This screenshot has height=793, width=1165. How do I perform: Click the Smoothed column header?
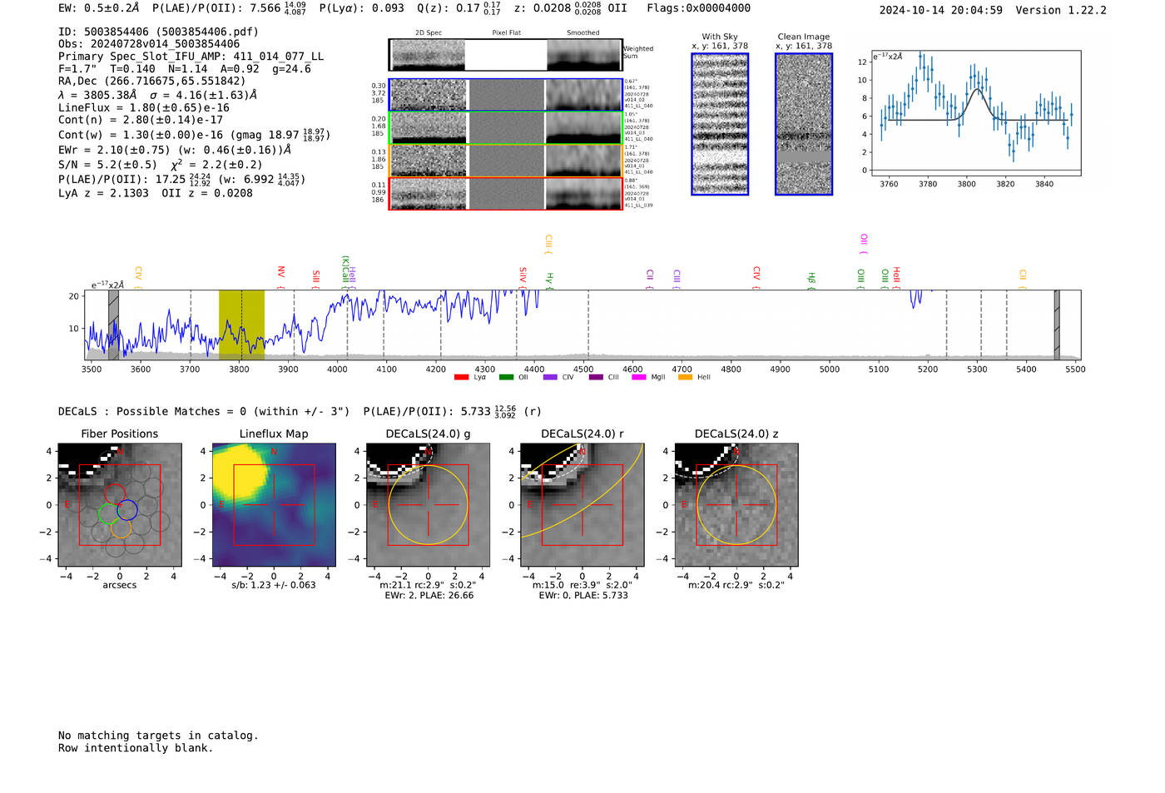582,32
